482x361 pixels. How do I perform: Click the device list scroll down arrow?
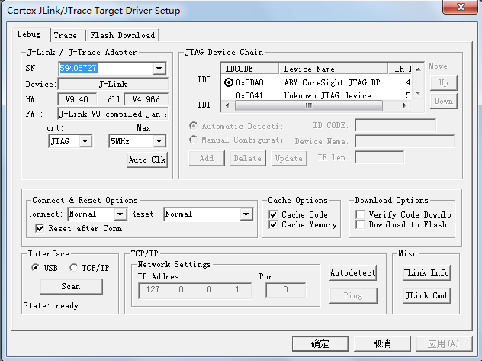tap(418, 93)
